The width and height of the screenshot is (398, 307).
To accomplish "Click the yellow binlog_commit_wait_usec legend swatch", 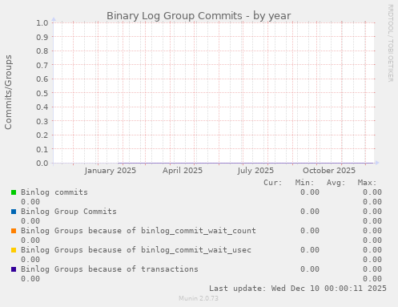I will (x=14, y=250).
